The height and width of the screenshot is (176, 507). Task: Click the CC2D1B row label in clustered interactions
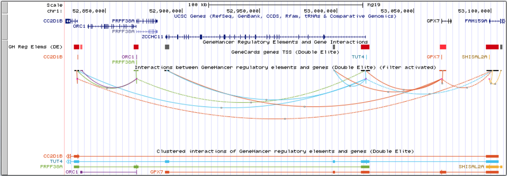pyautogui.click(x=53, y=156)
